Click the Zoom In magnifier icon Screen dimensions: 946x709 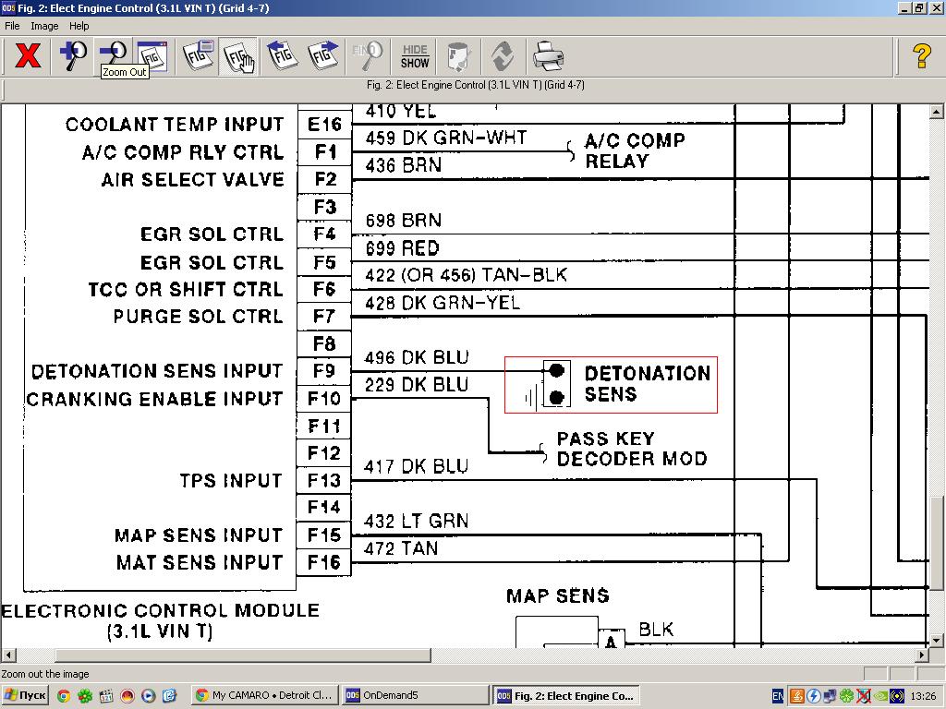point(73,56)
